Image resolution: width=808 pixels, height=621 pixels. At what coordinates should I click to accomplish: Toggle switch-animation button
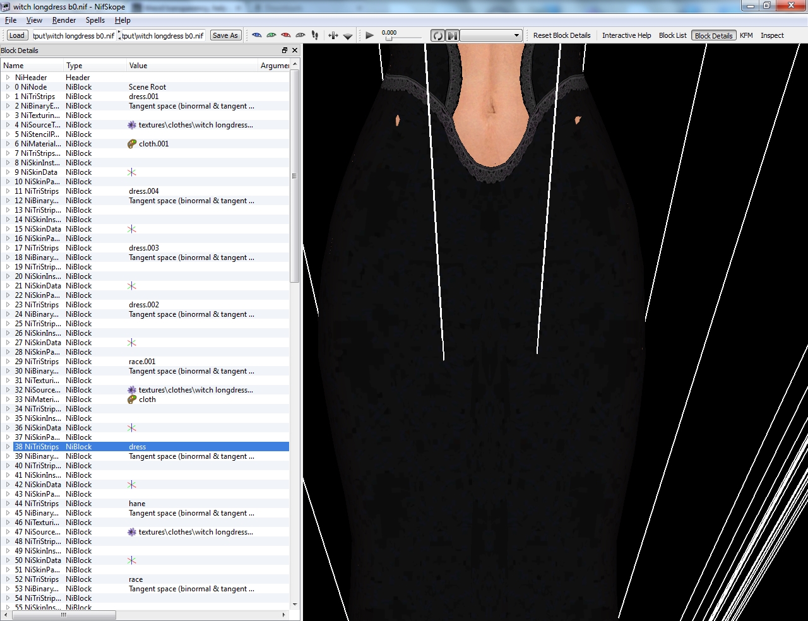(x=453, y=35)
